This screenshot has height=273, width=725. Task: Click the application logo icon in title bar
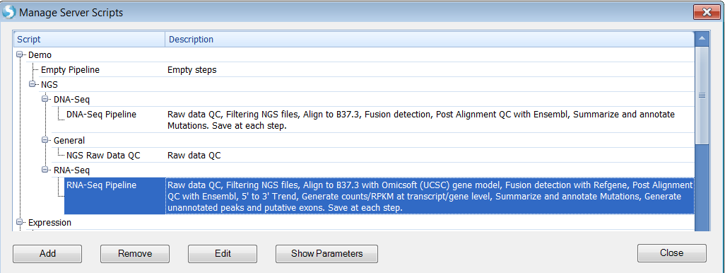tap(8, 12)
